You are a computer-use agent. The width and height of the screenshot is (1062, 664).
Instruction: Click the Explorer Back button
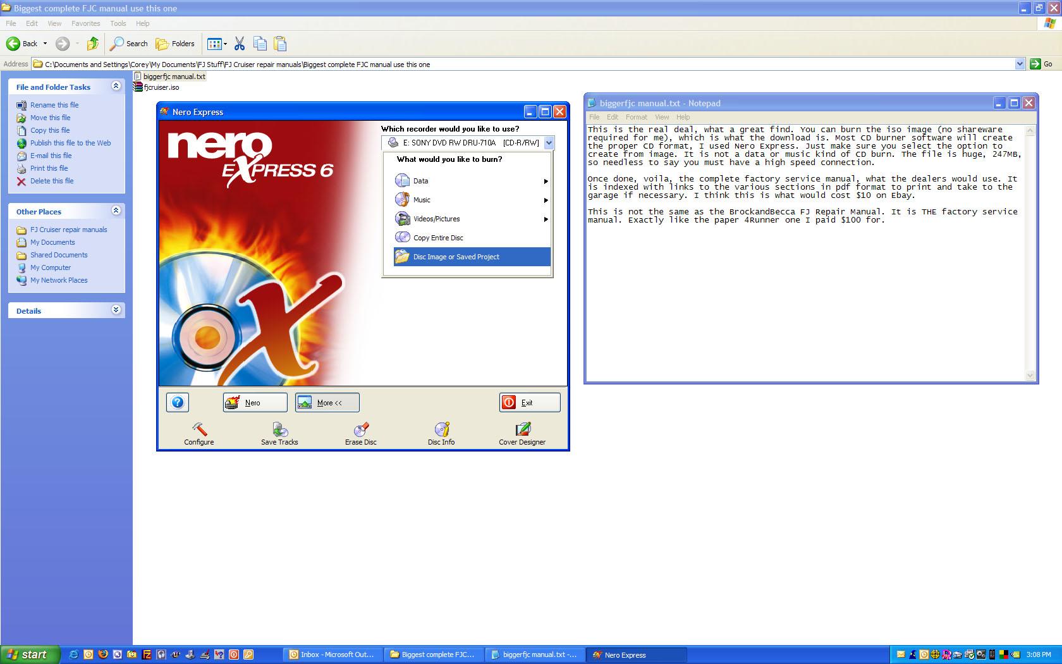pos(22,44)
